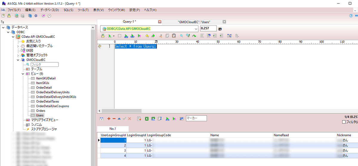Viewport: 358px width, 166px height.
Task: Select the ItemSKUDetail view
Action: click(46, 78)
